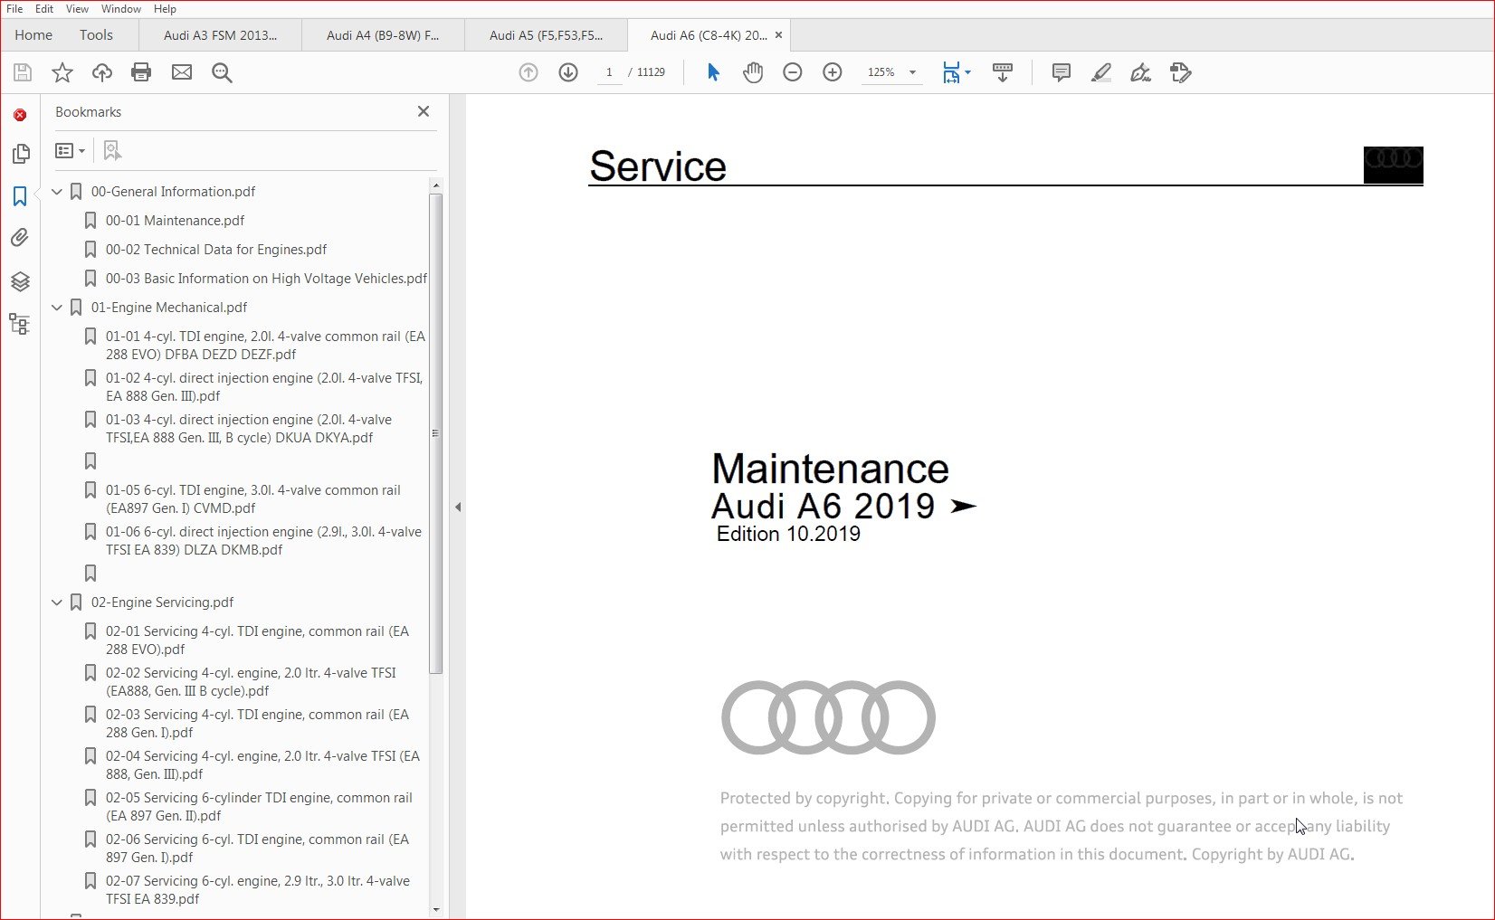This screenshot has height=920, width=1495.
Task: Switch to Audi A4 (B9-8W) tab
Action: point(383,35)
